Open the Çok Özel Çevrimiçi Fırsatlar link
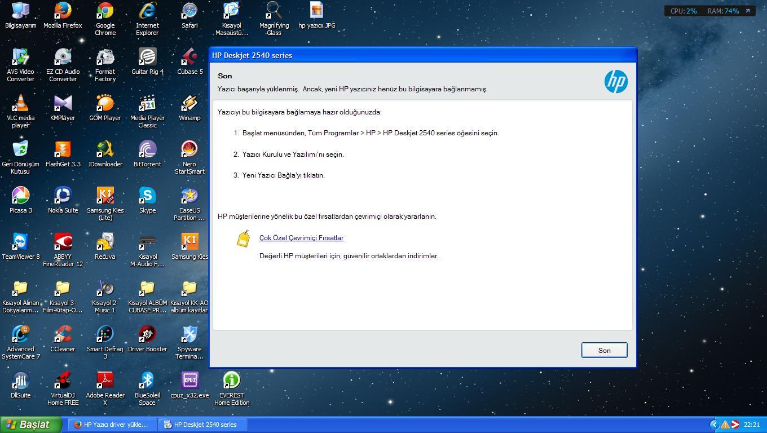The height and width of the screenshot is (433, 767). coord(301,238)
